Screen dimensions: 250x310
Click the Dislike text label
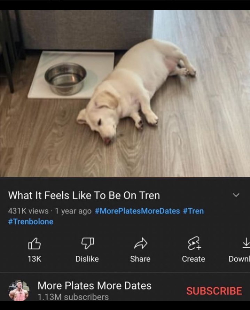[x=87, y=259]
